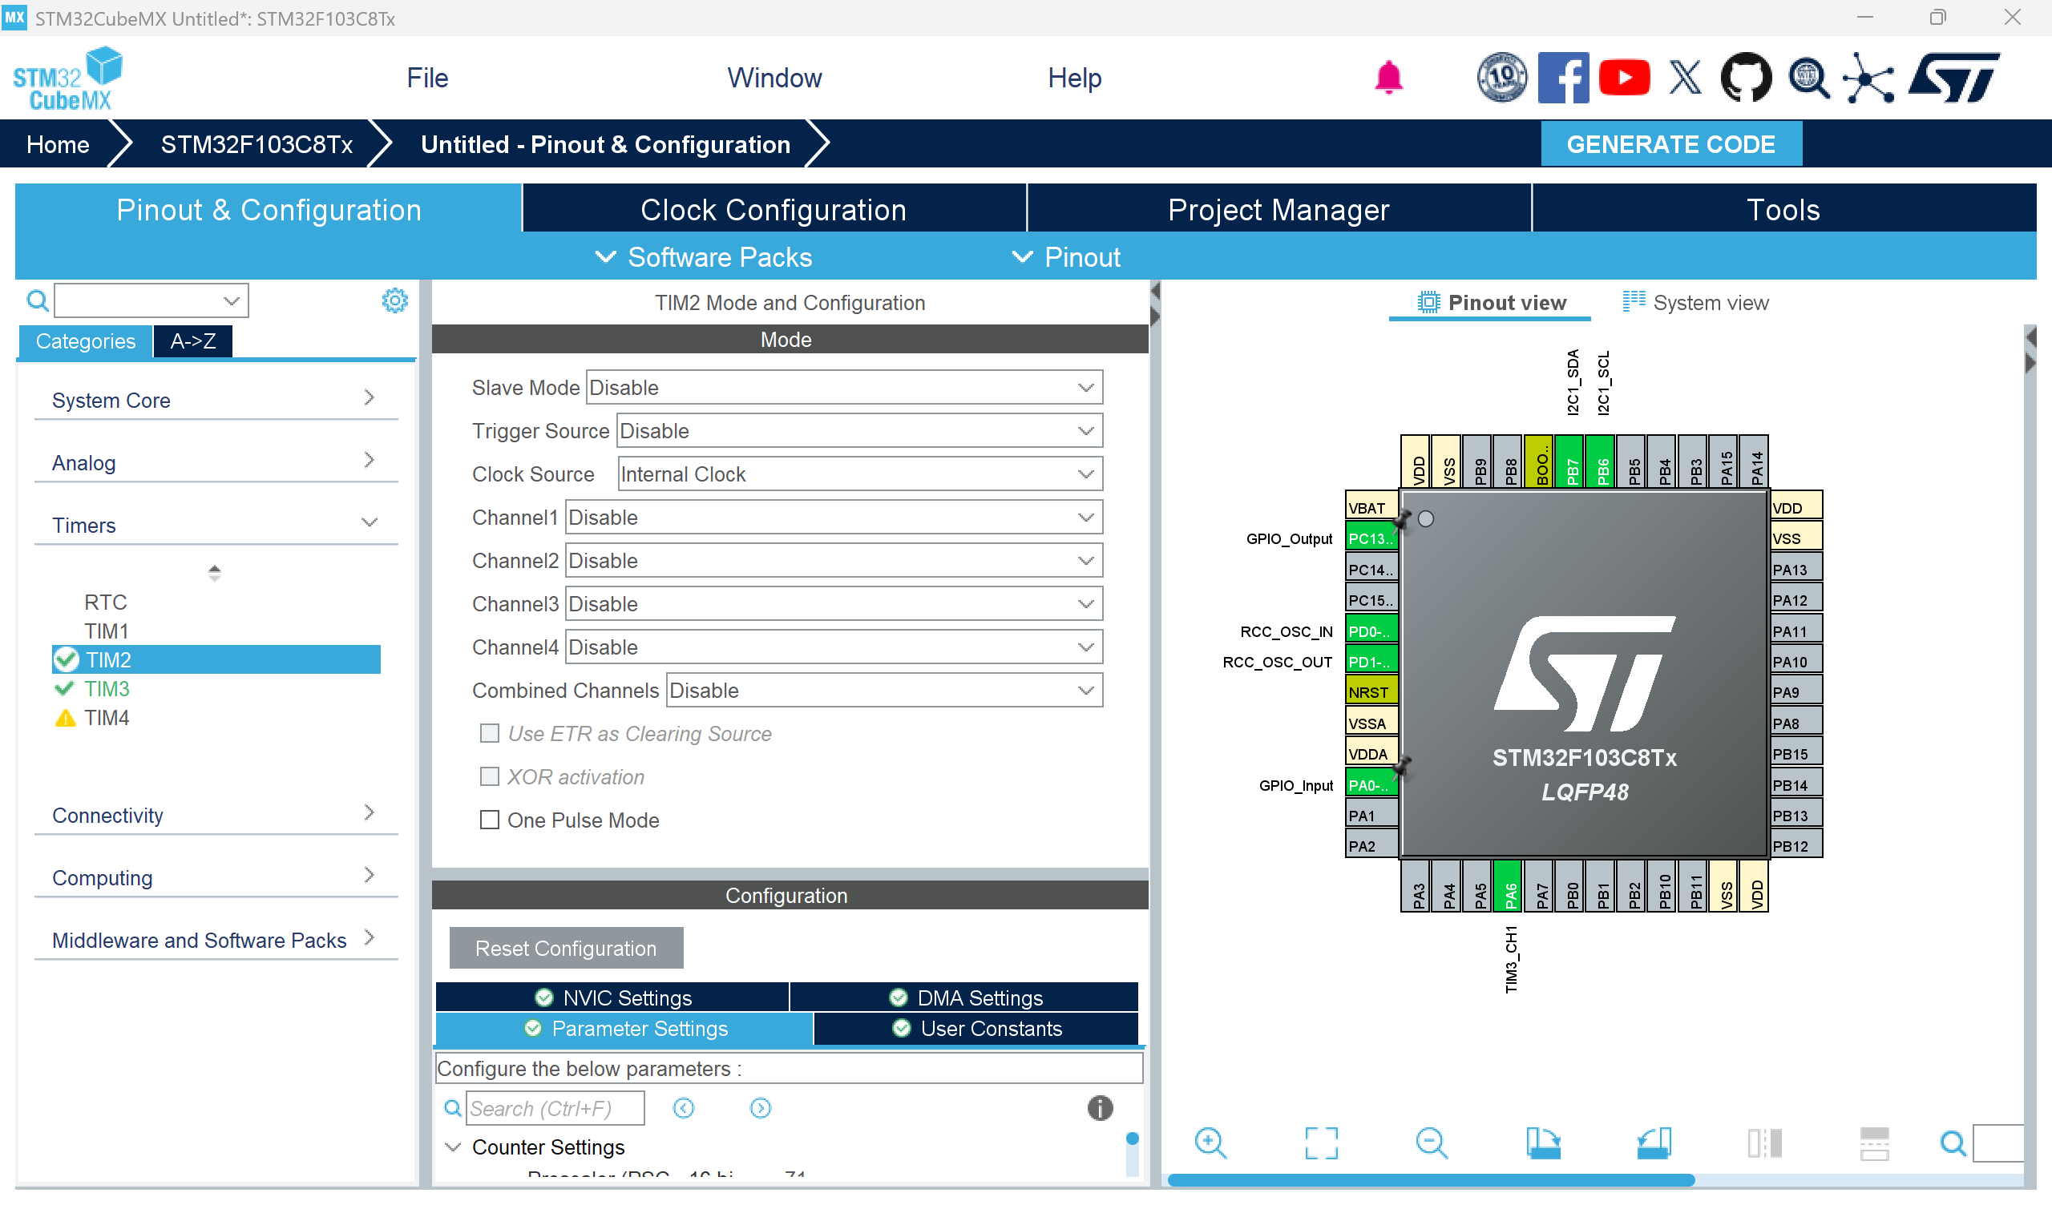Image resolution: width=2052 pixels, height=1205 pixels.
Task: Click the split view icon in pinout toolbar
Action: 1764,1143
